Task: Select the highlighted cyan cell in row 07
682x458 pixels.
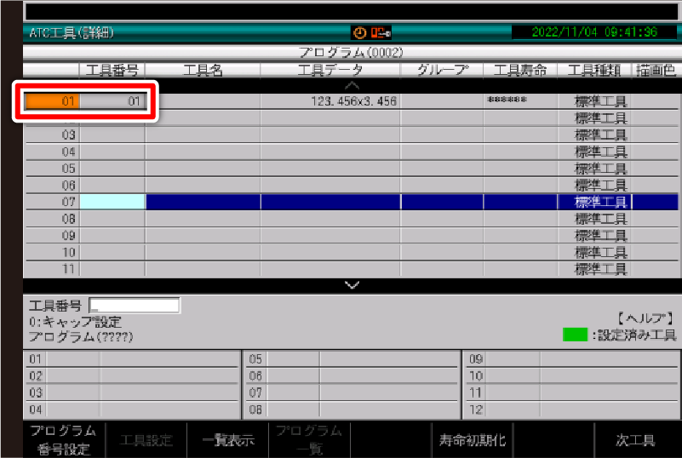Action: pos(112,202)
